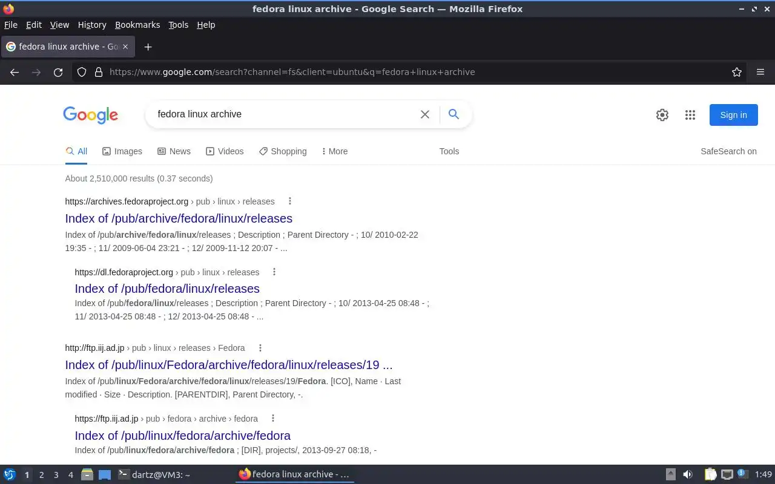The width and height of the screenshot is (775, 484).
Task: Open the network tray icon
Action: tap(727, 475)
